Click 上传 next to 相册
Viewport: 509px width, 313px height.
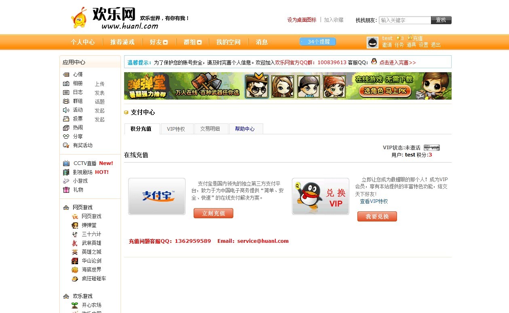tap(100, 84)
